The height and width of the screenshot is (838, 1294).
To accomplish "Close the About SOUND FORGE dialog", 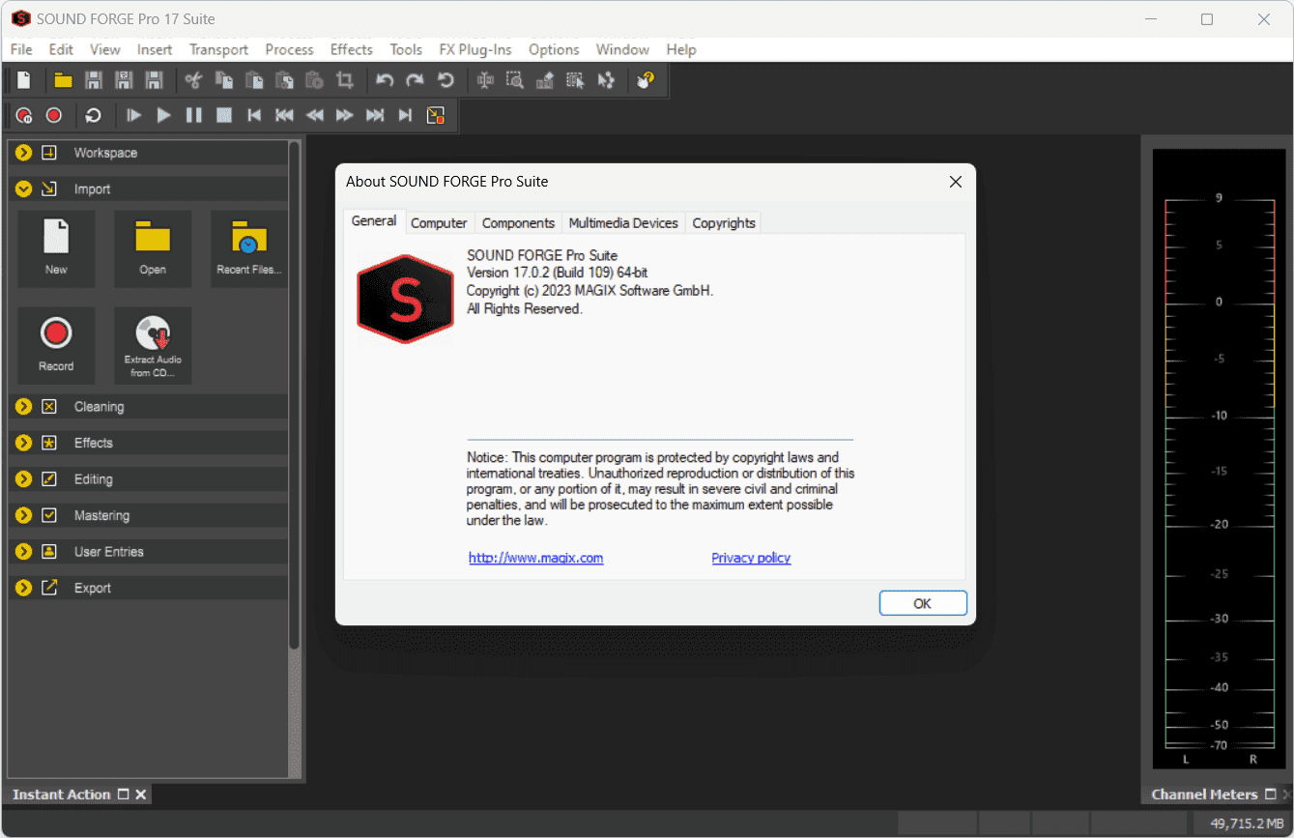I will click(x=955, y=182).
